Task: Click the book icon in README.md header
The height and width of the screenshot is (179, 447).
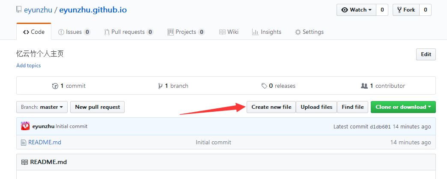Action: point(24,162)
